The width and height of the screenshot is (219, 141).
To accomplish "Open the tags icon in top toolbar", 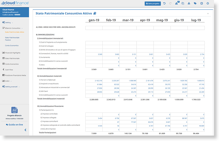I will coord(195,3).
